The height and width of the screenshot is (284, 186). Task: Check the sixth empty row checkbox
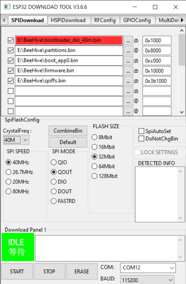point(11,91)
